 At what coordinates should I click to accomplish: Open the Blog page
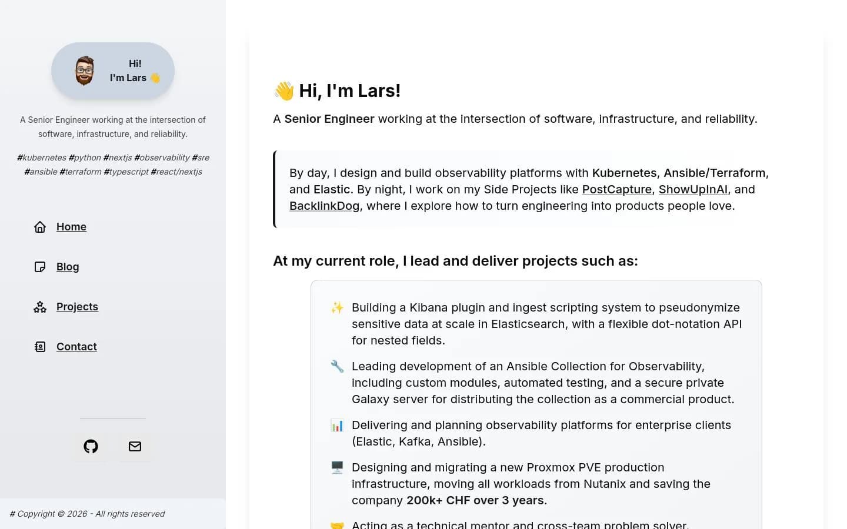pos(68,267)
